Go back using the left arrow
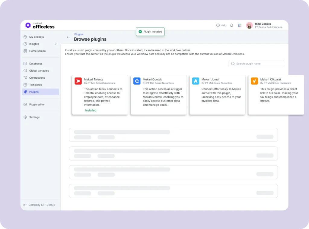This screenshot has width=309, height=229. [x=68, y=37]
